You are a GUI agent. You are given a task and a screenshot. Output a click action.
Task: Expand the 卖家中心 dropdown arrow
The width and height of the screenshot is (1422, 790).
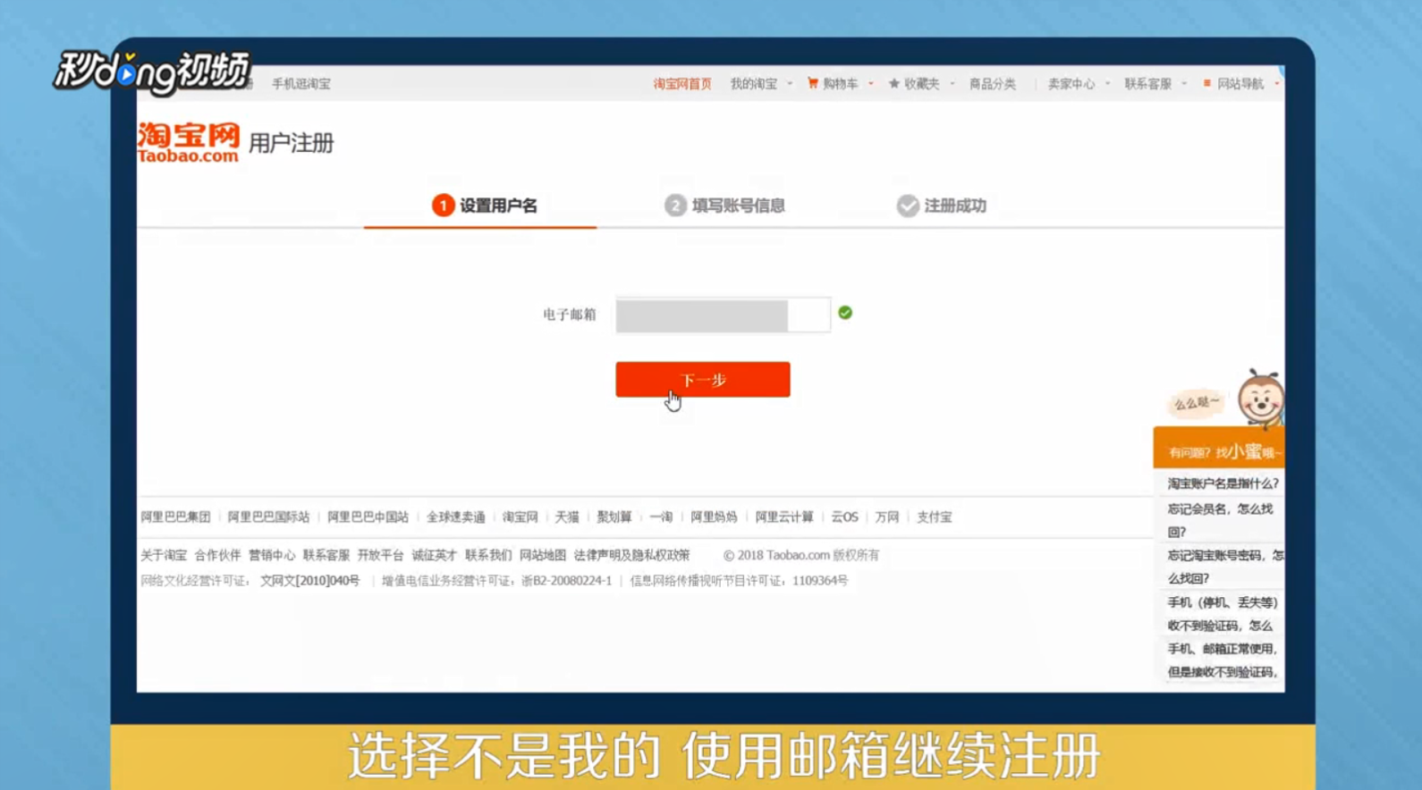click(x=1107, y=84)
